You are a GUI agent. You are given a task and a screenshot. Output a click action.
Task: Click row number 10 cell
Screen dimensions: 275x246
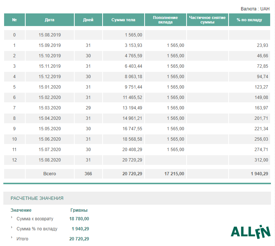point(14,139)
